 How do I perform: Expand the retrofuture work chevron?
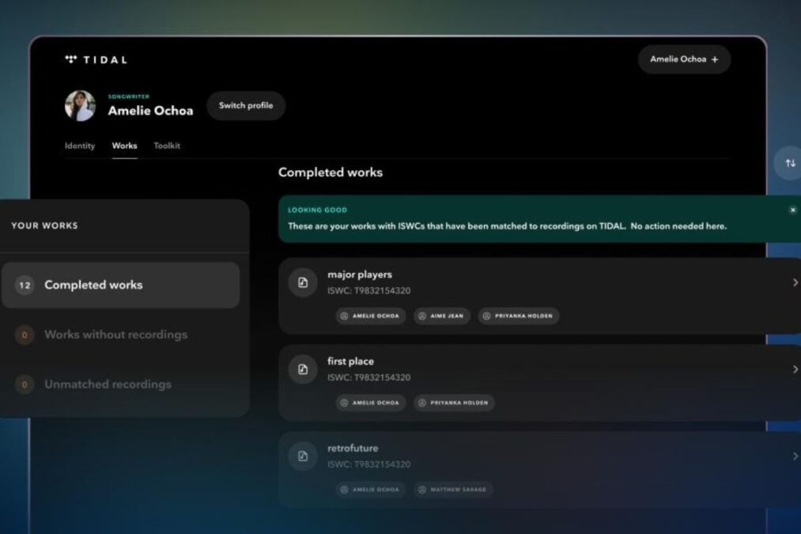pos(795,456)
